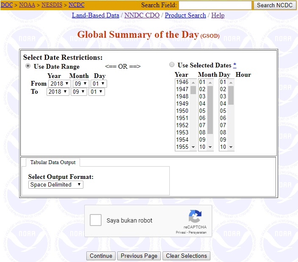Check the 'Saya bukan robot' checkbox
Screen dimensions: 298x262
point(96,220)
